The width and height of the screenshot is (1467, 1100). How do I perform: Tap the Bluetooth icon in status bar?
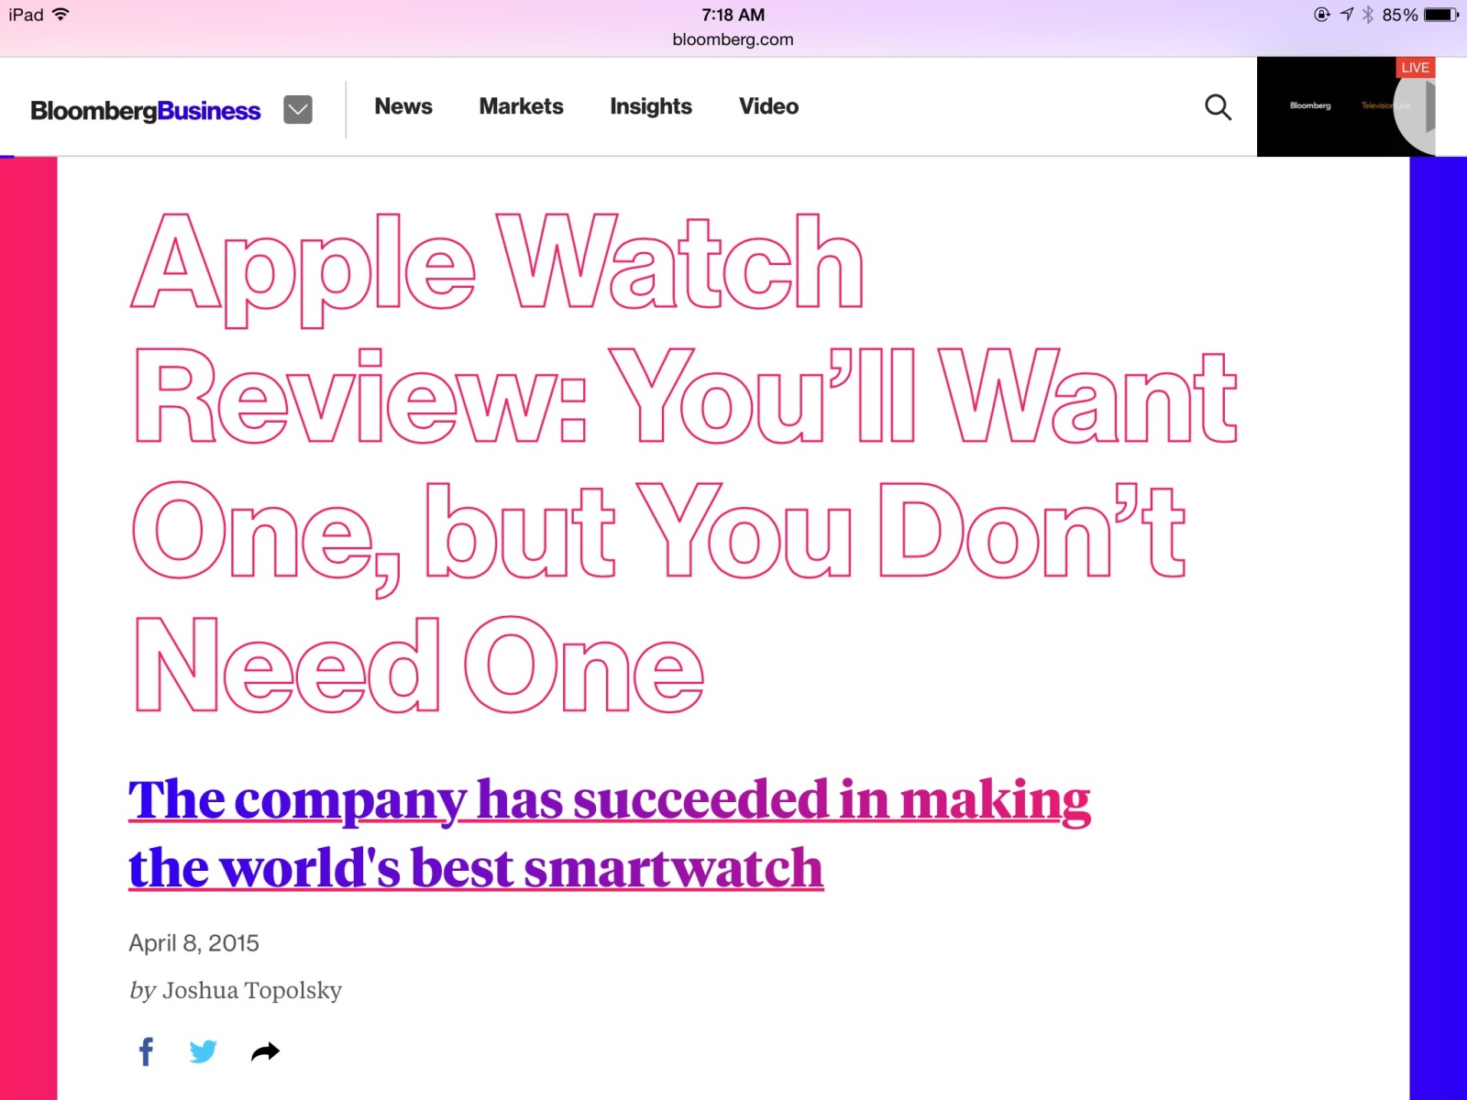(x=1368, y=15)
